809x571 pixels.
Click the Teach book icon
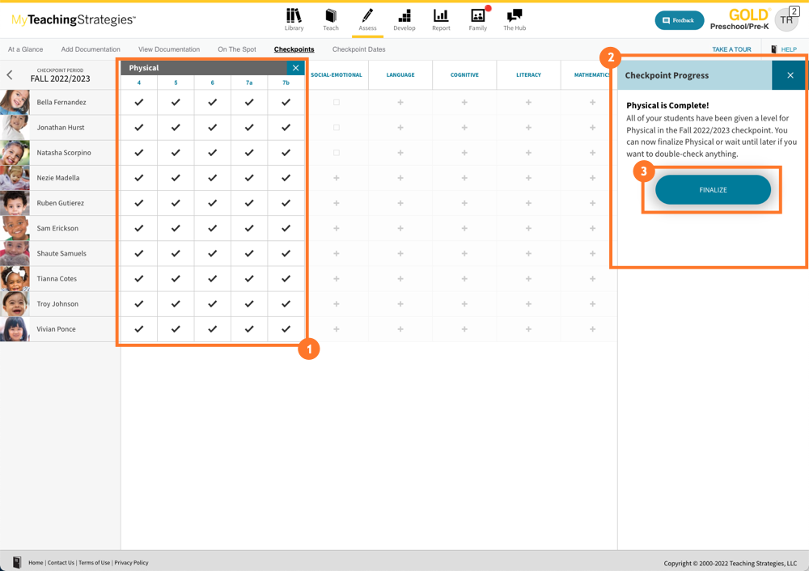coord(331,16)
